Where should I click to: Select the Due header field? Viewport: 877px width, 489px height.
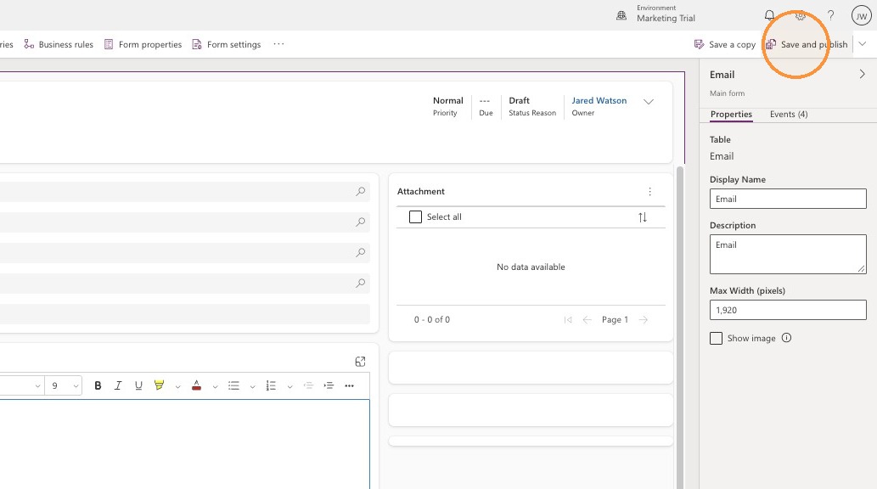[x=486, y=106]
